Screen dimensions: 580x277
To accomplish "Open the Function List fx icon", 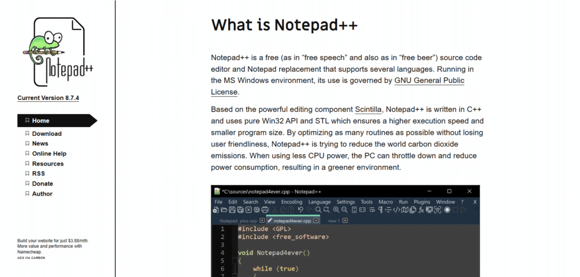I will 421,210.
